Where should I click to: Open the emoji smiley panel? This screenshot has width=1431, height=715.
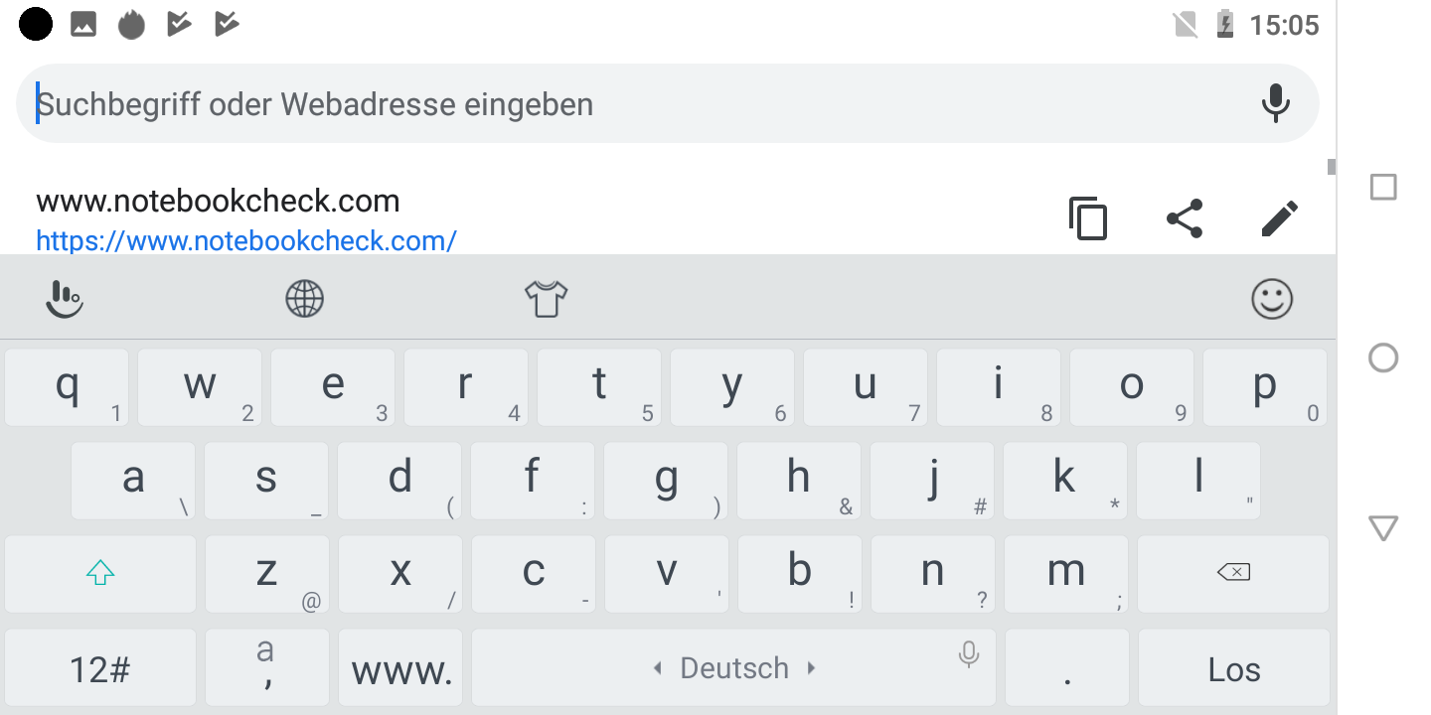click(1272, 298)
